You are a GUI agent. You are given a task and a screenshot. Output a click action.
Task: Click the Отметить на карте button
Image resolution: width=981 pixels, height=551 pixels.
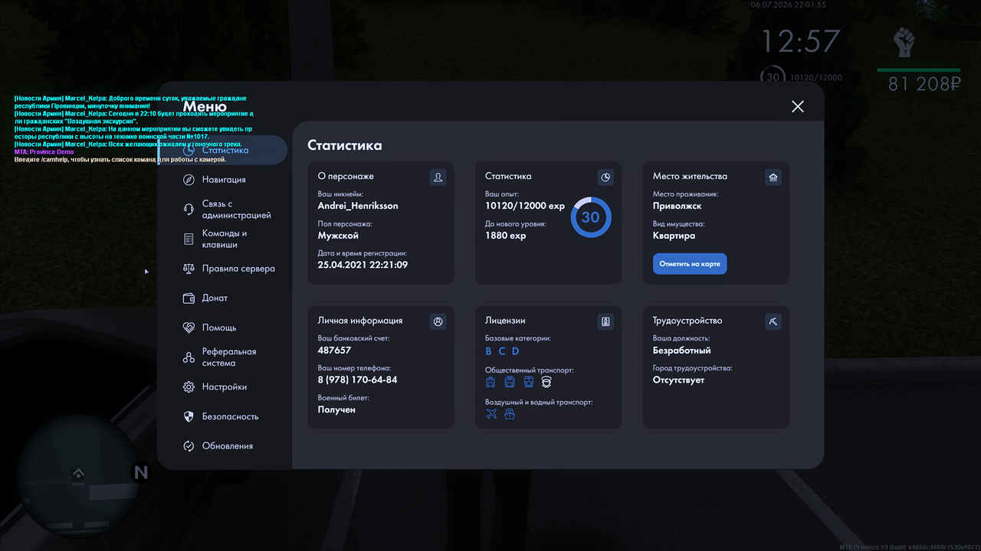pos(690,264)
